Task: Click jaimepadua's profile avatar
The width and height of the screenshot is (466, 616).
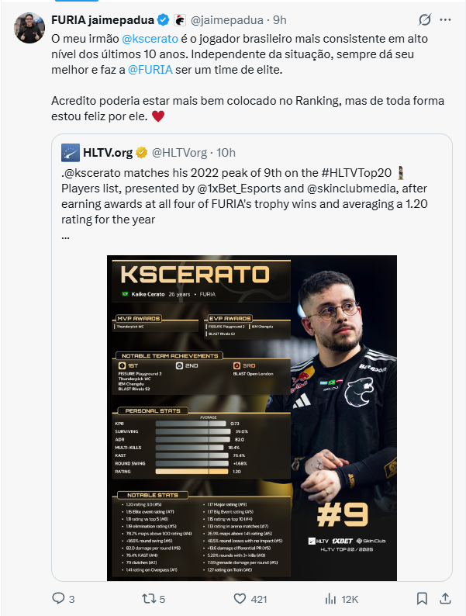Action: (29, 28)
